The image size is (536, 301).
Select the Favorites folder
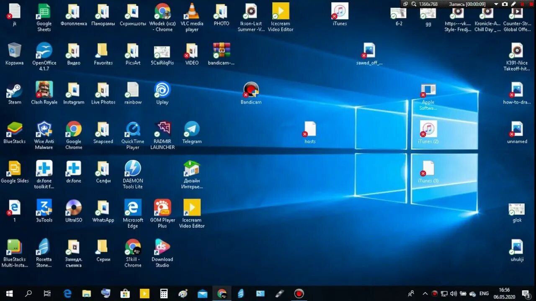point(103,54)
